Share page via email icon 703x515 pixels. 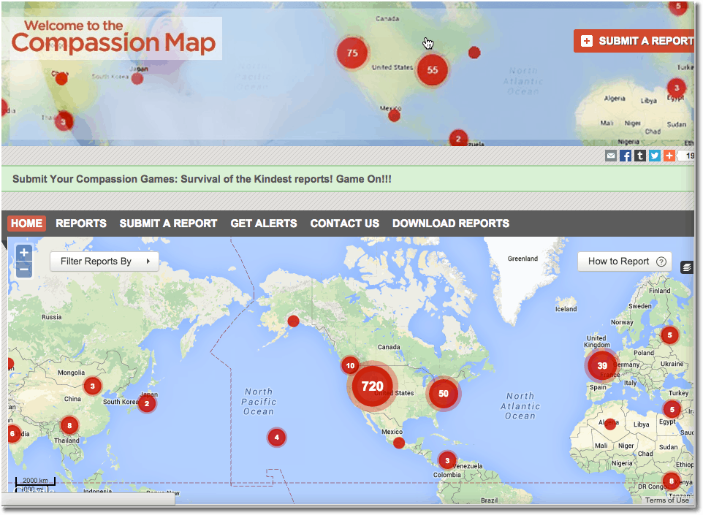(x=611, y=156)
